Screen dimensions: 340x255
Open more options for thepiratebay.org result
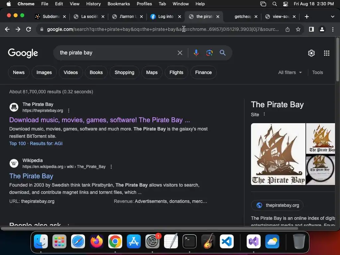point(69,111)
